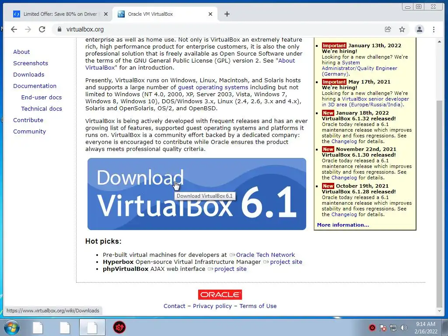This screenshot has height=336, width=448.
Task: Click the scrollbar down arrow
Action: [439, 311]
